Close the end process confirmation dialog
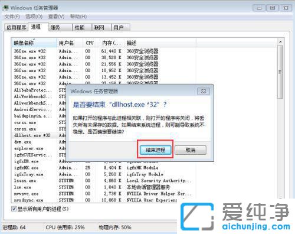This screenshot has height=234, width=295. coord(204,92)
